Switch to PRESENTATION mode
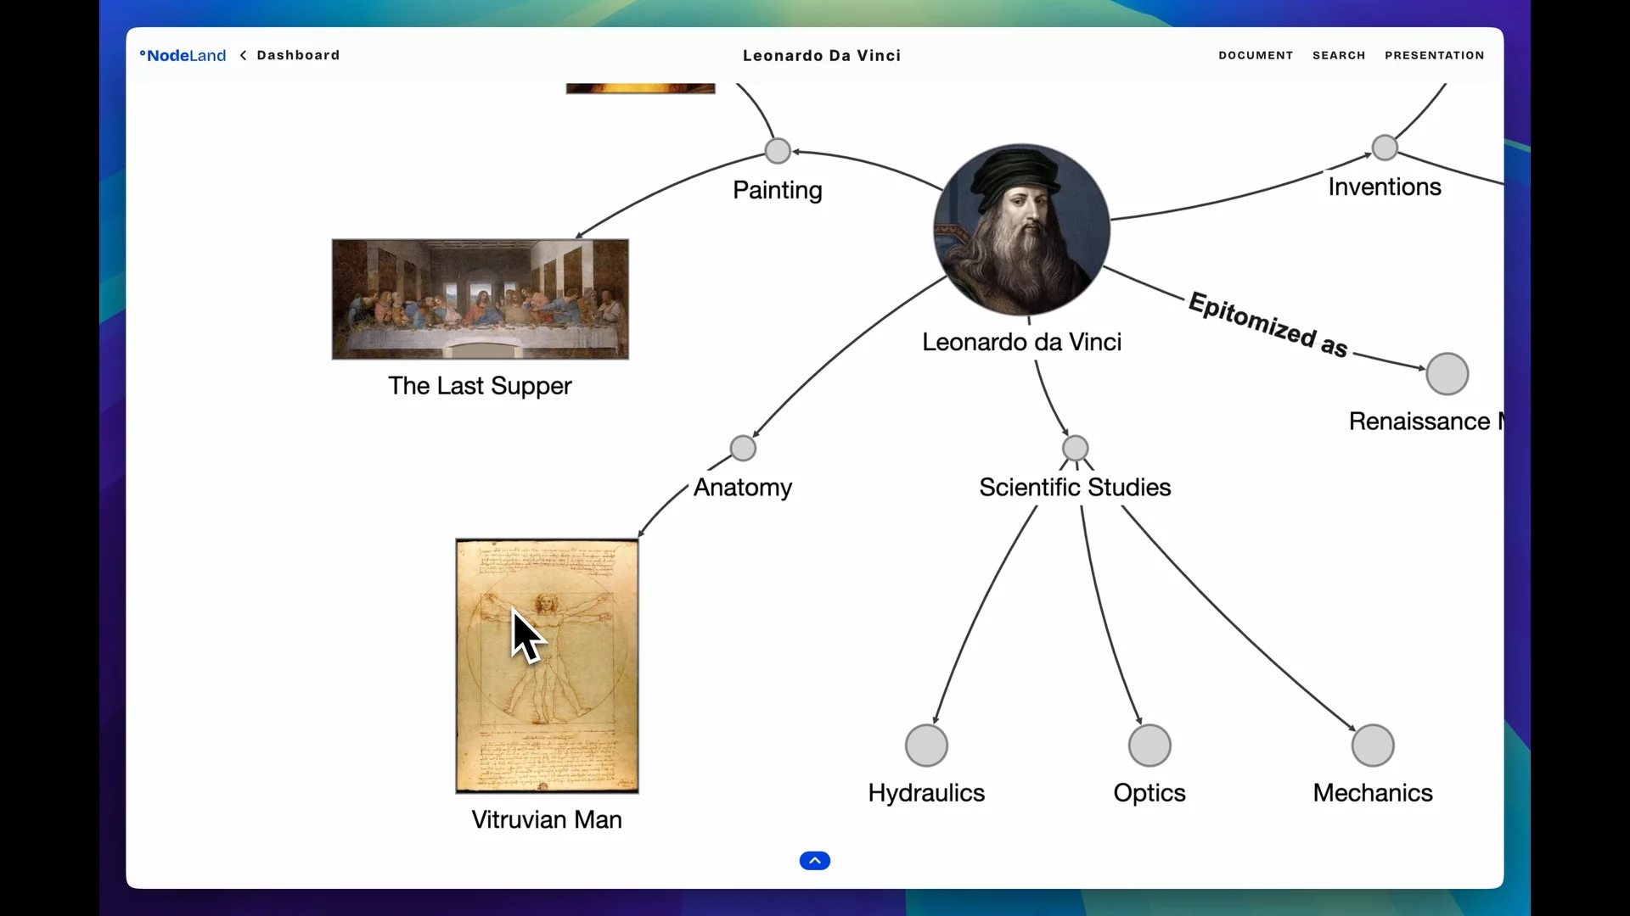Screen dimensions: 1630x916 (1434, 55)
